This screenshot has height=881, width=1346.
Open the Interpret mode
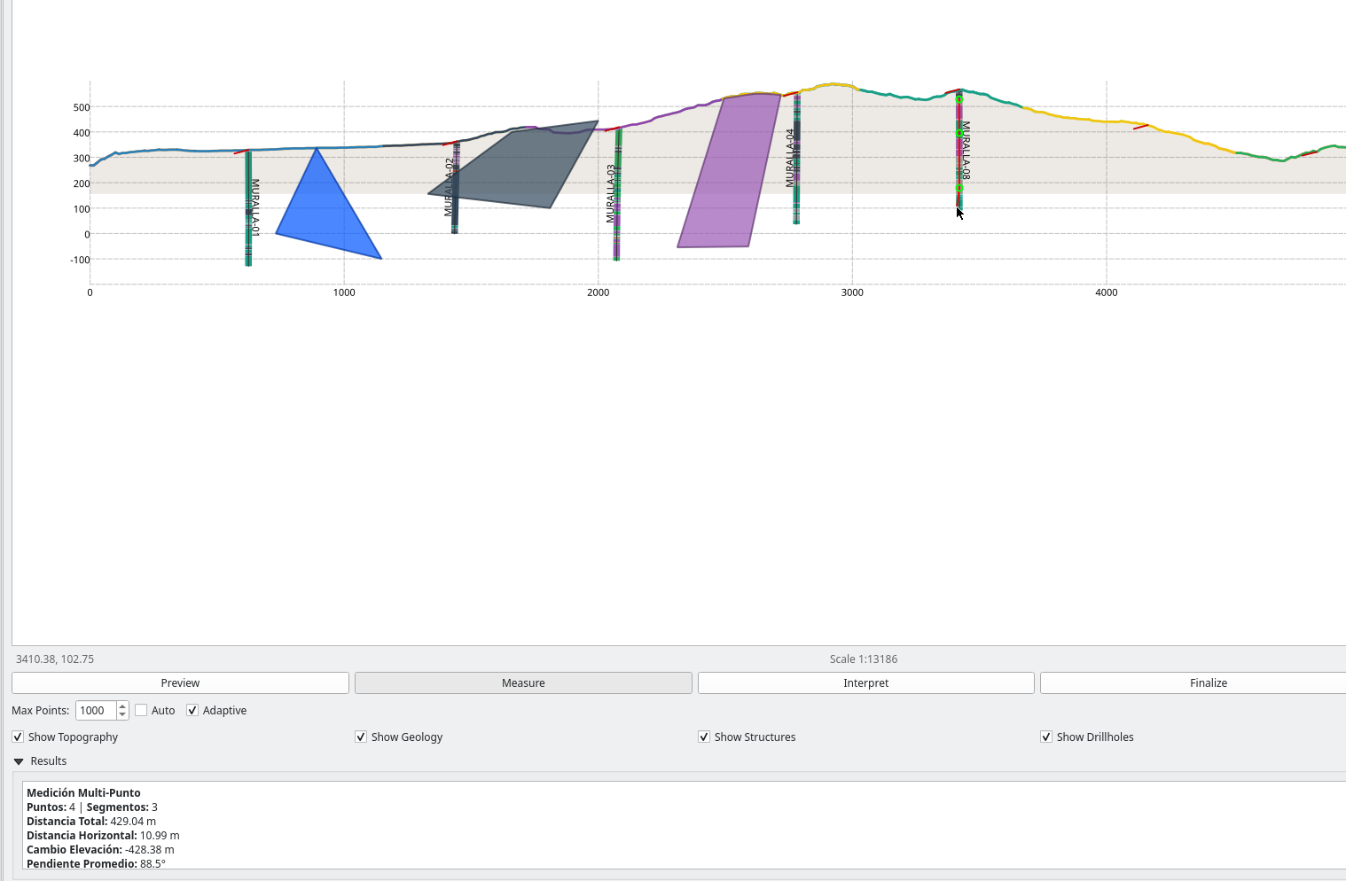pos(865,682)
